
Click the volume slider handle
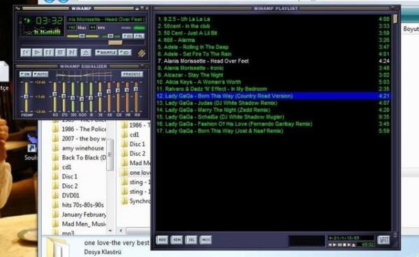82,36
